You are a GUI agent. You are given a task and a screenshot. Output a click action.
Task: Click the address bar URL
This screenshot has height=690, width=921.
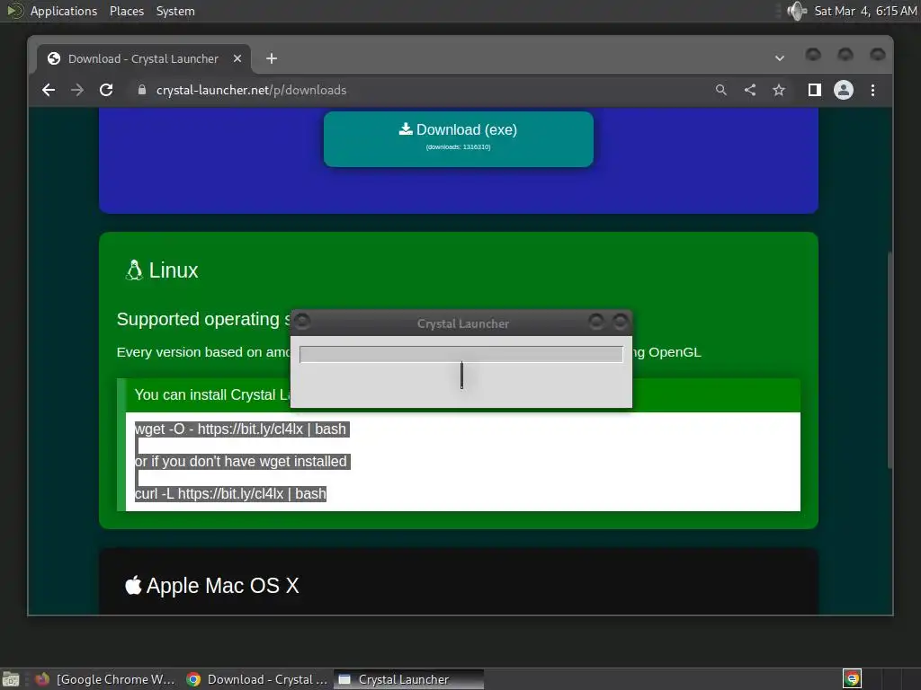click(x=252, y=90)
